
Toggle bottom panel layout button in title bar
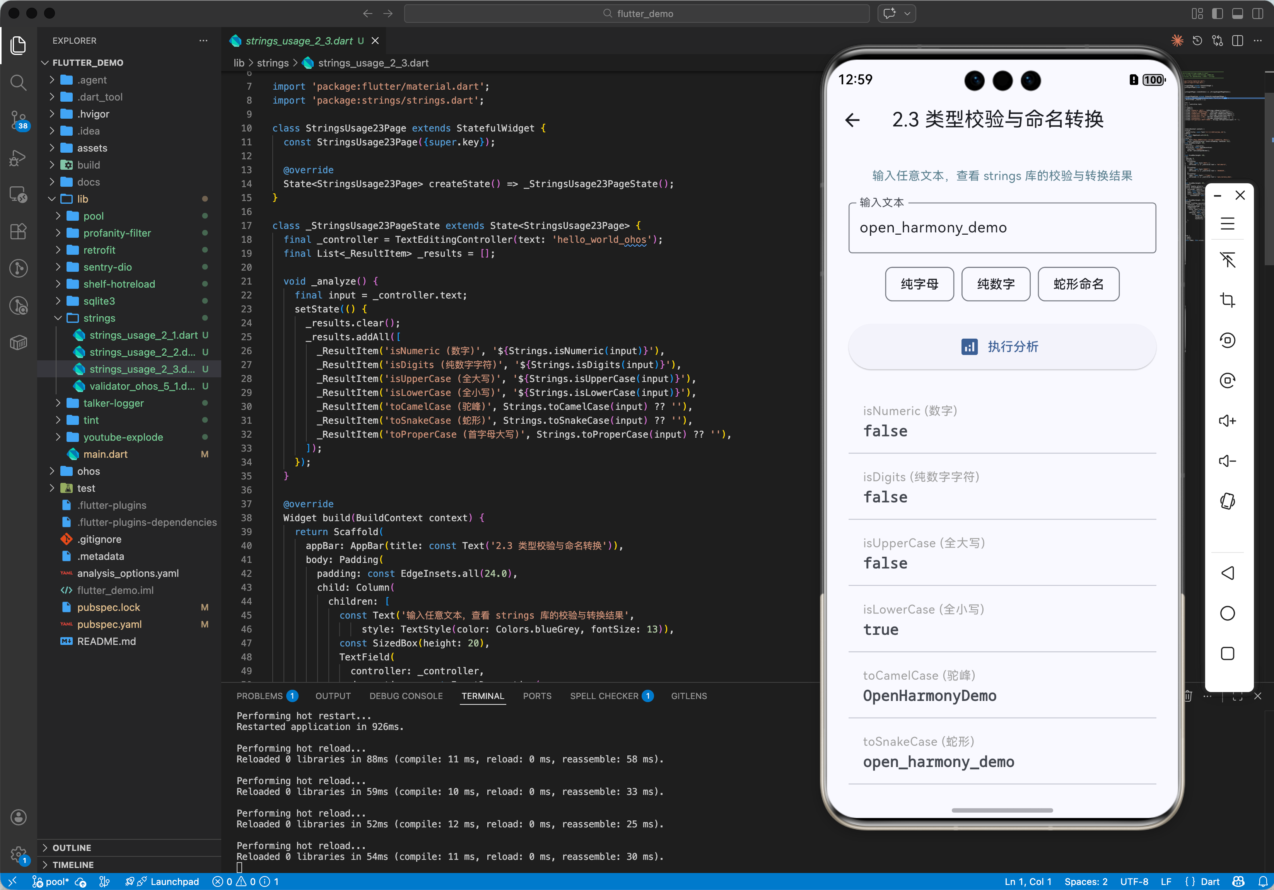pyautogui.click(x=1237, y=14)
